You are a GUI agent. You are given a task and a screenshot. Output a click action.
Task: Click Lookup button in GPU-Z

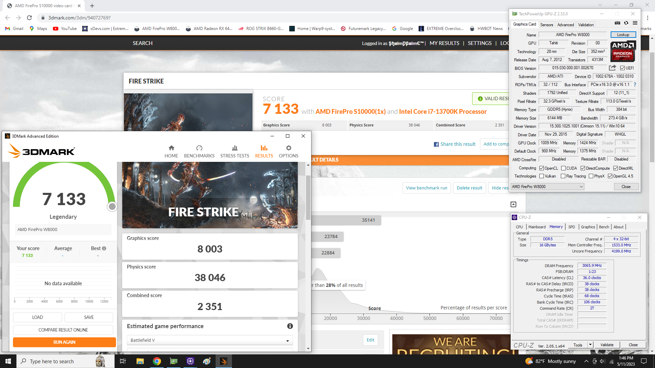[623, 35]
